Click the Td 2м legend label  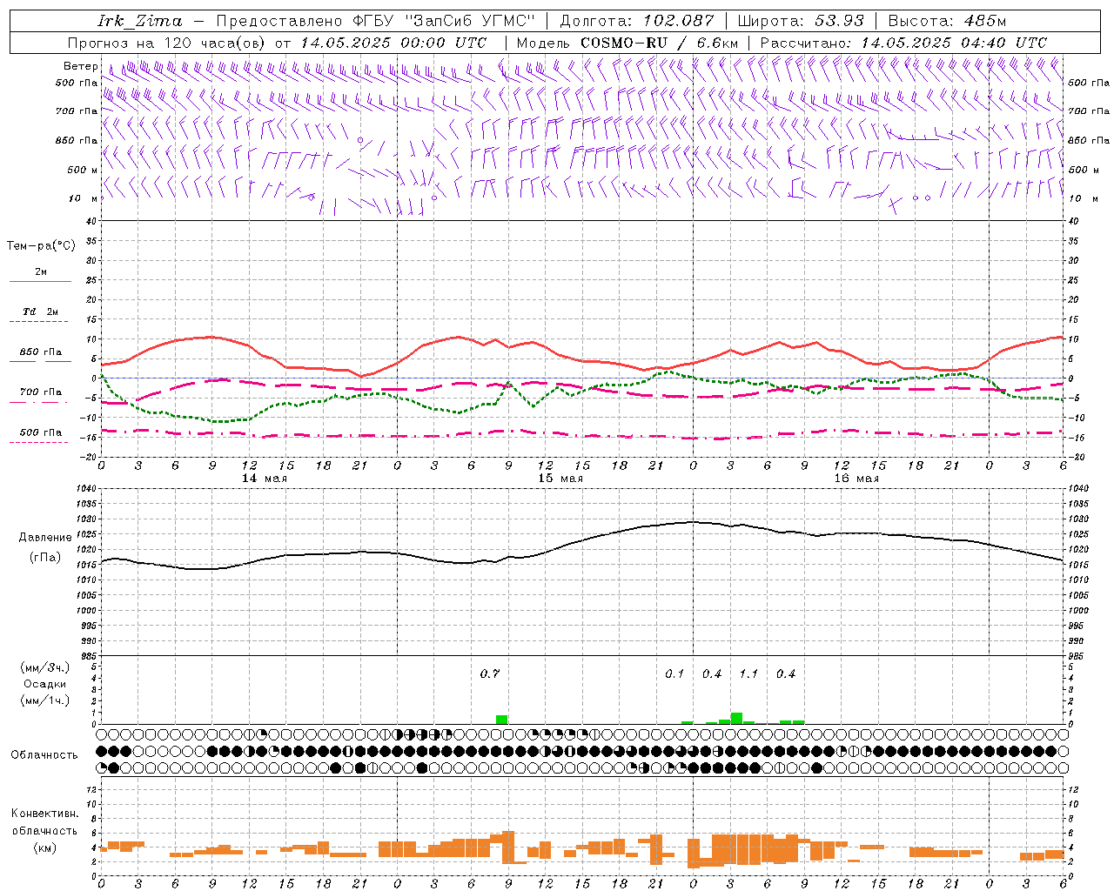click(41, 312)
